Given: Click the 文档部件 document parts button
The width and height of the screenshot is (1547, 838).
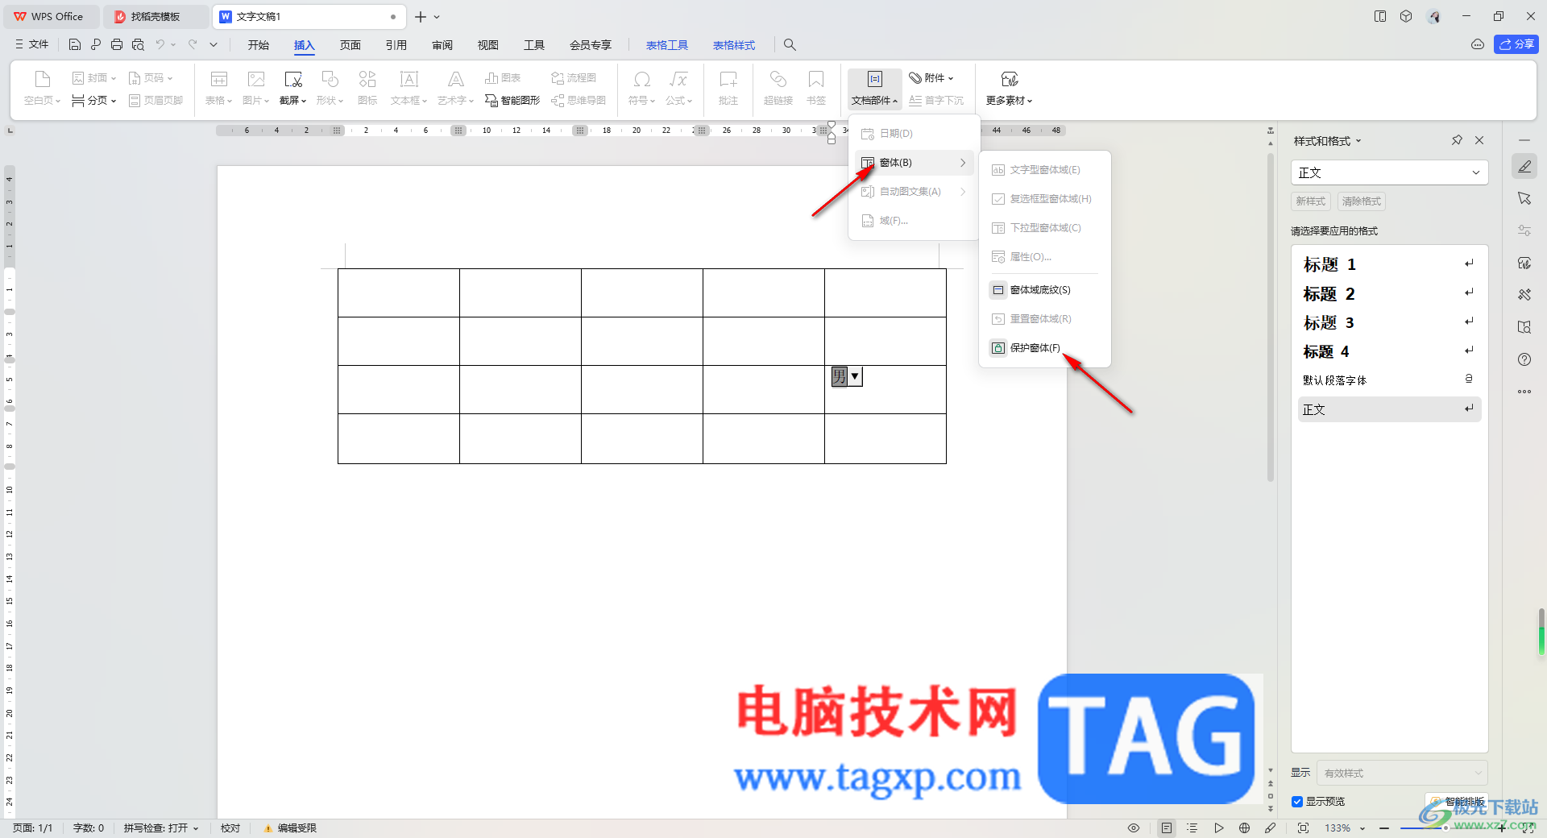Looking at the screenshot, I should pos(874,88).
